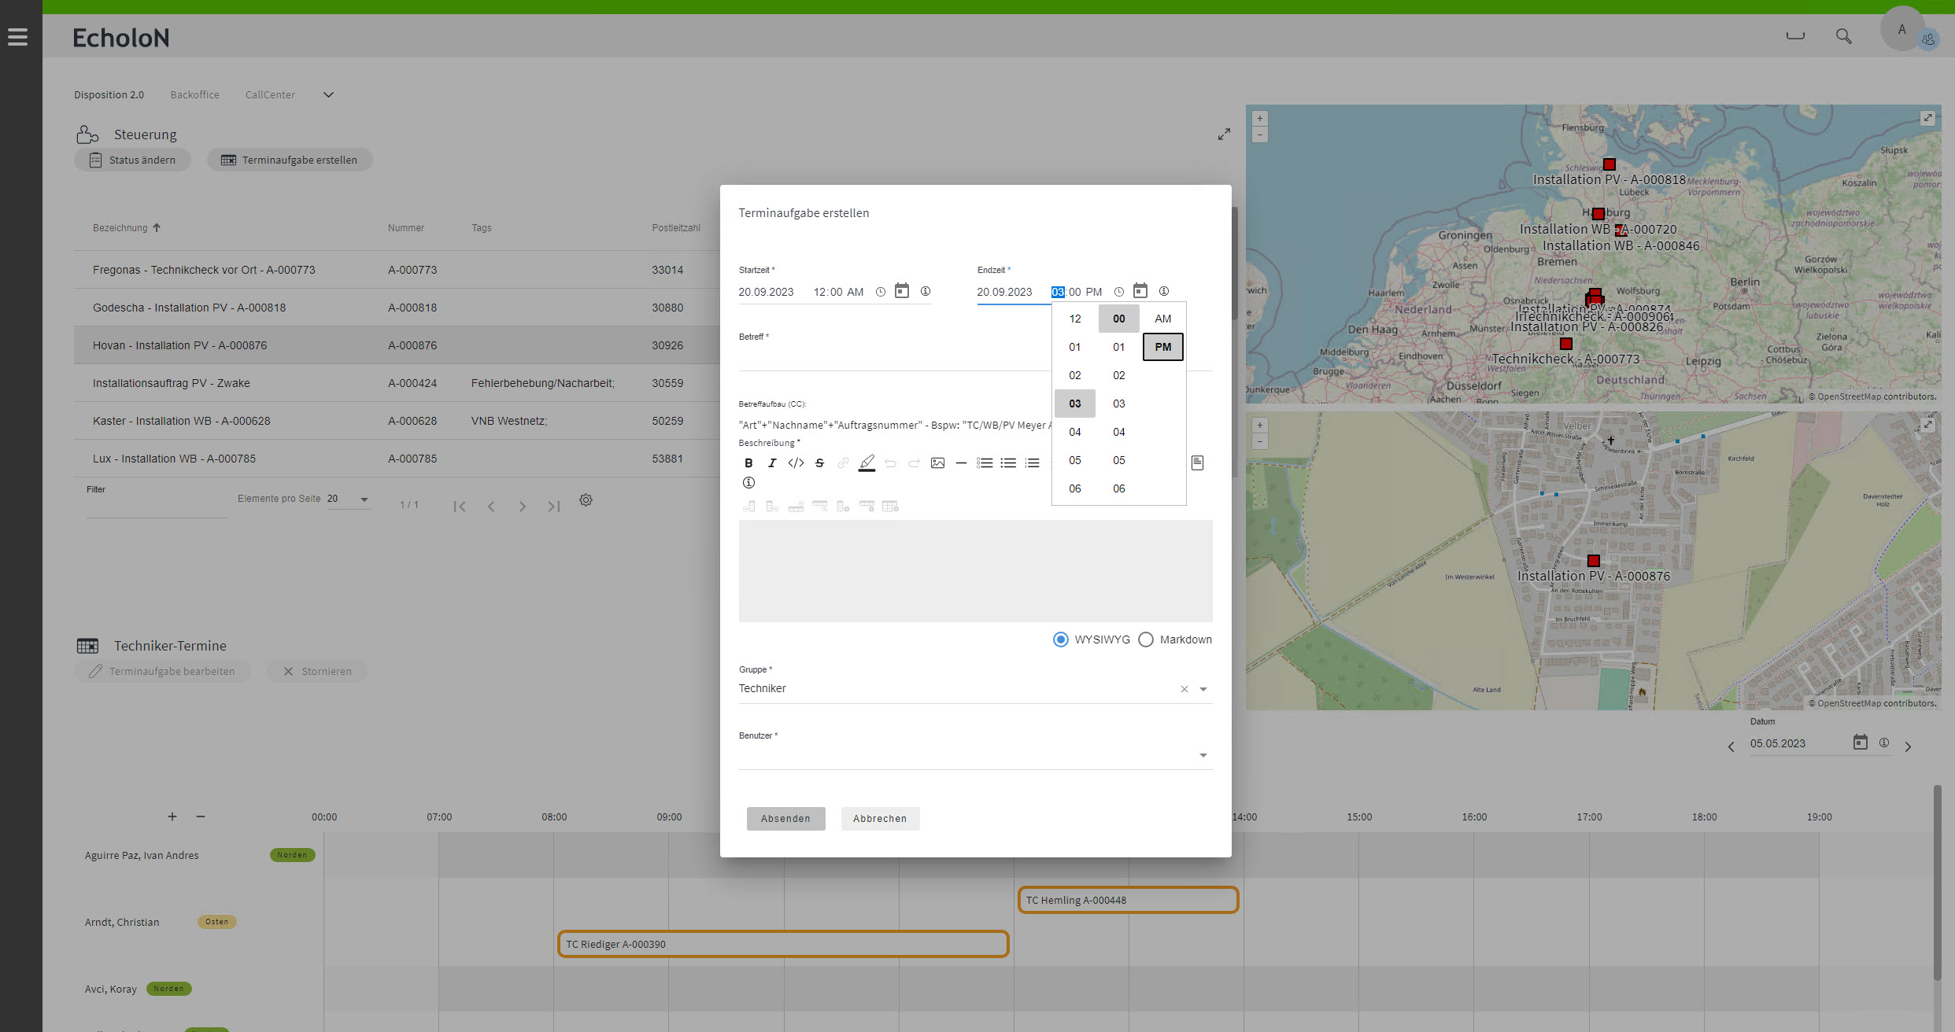The image size is (1955, 1032).
Task: Open the hamburger main menu
Action: [x=17, y=37]
